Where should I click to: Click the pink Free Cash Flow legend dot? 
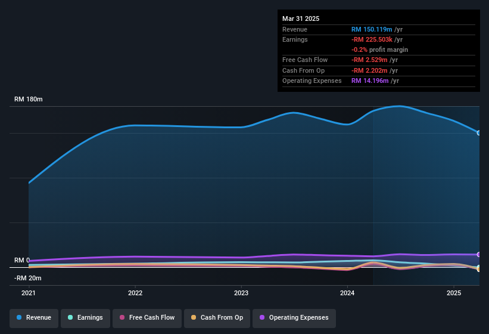[122, 317]
